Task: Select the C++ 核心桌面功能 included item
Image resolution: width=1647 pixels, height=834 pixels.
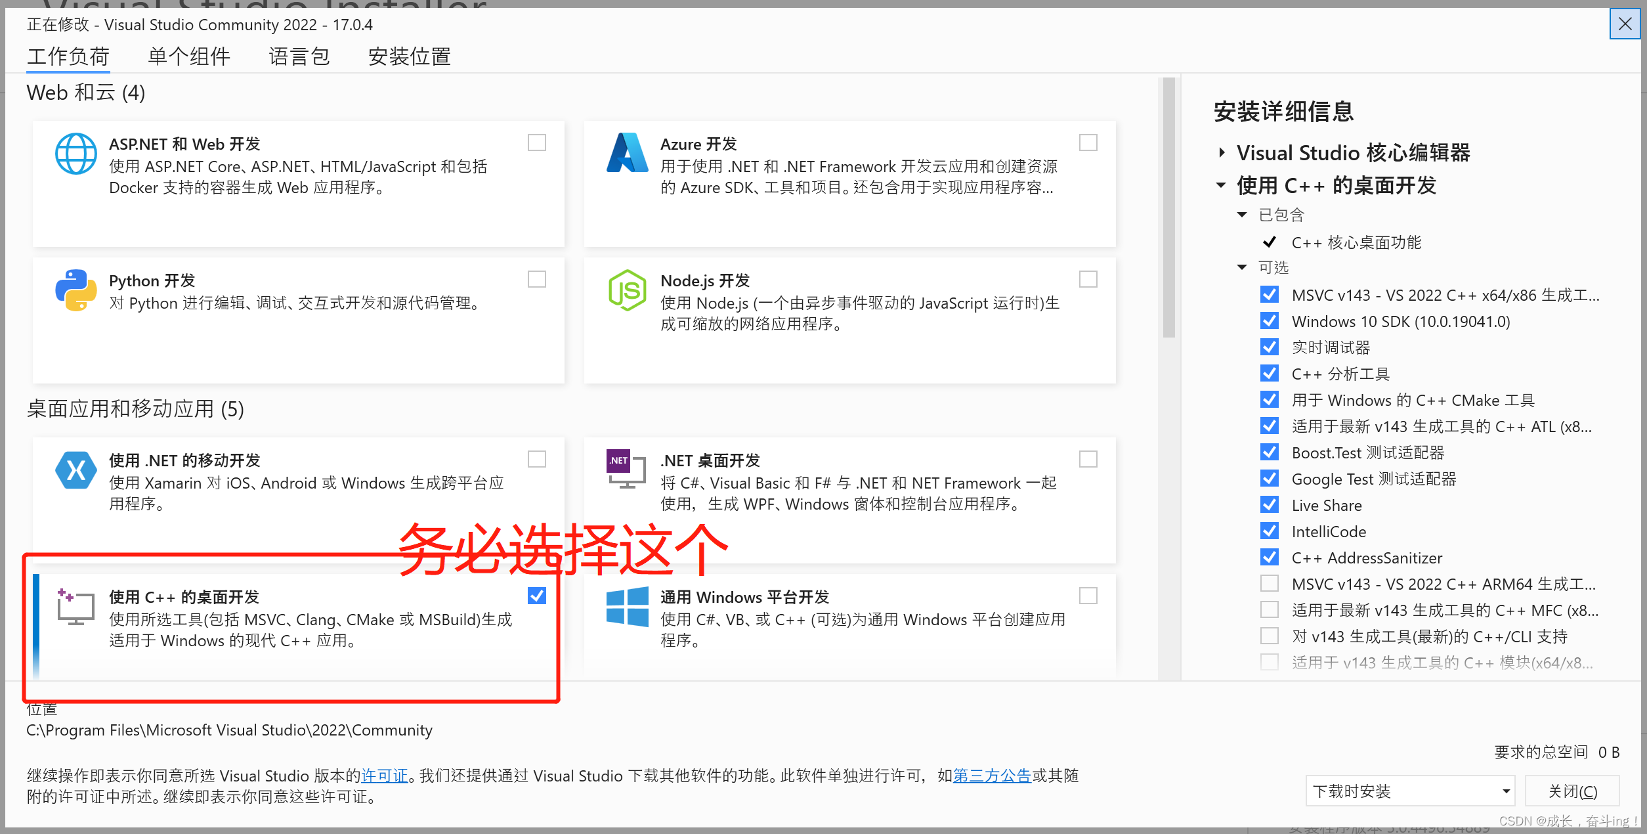Action: pos(1356,242)
